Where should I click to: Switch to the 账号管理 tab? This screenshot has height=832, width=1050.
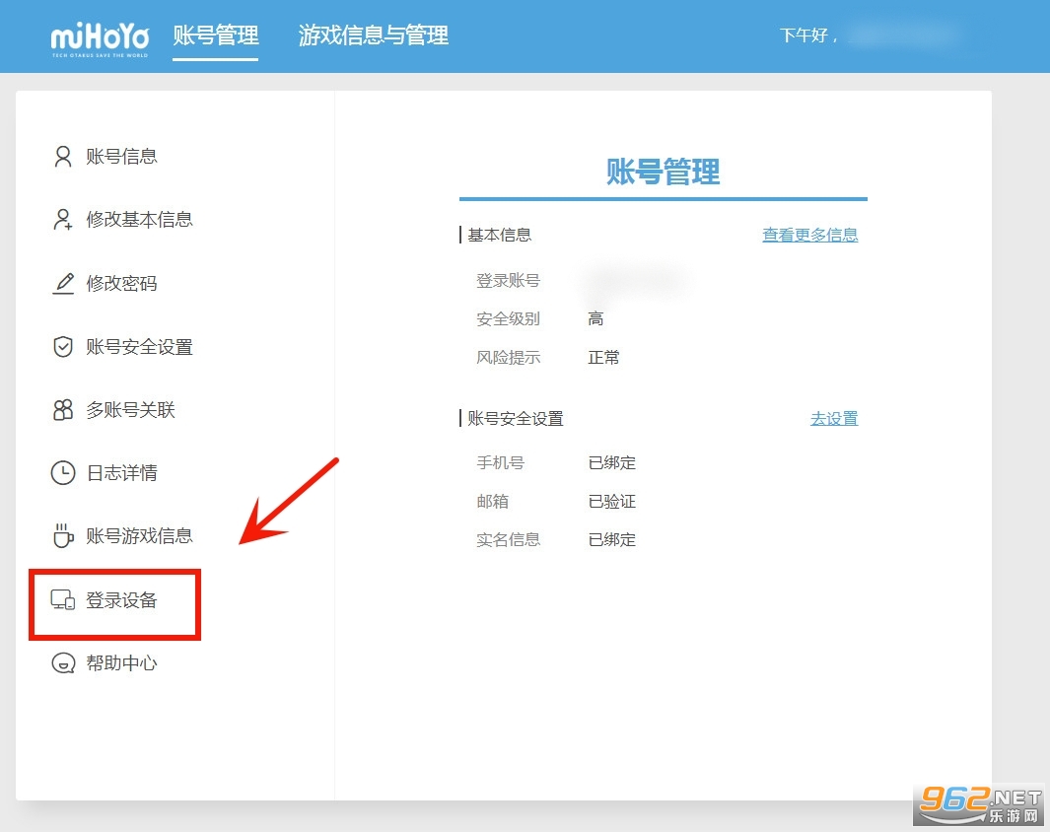[215, 36]
